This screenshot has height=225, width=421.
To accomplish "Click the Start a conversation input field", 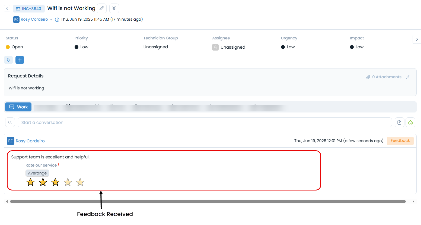I will 205,123.
